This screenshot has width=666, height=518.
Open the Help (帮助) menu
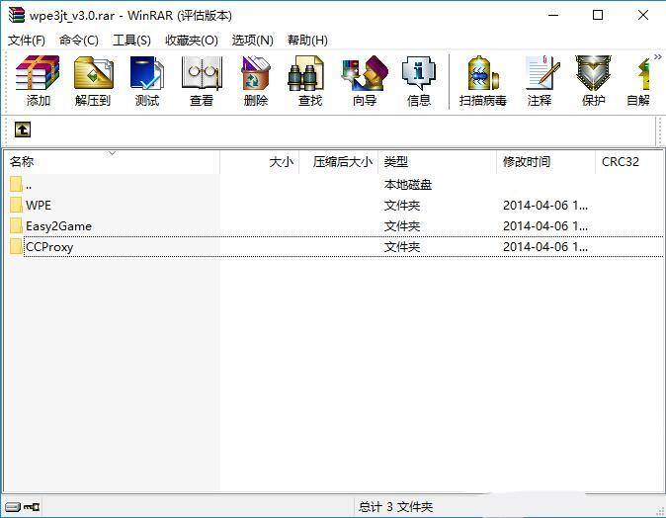tap(307, 41)
